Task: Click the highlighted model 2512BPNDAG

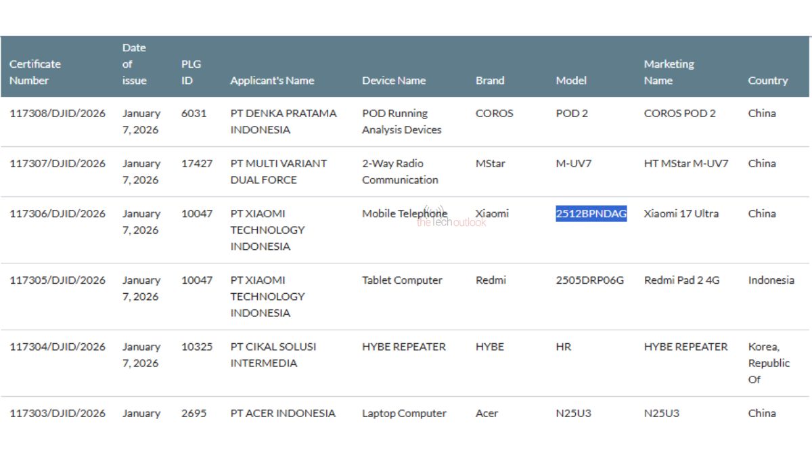Action: click(591, 214)
